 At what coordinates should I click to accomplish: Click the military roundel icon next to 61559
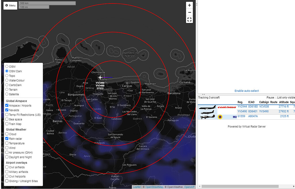click(x=220, y=117)
